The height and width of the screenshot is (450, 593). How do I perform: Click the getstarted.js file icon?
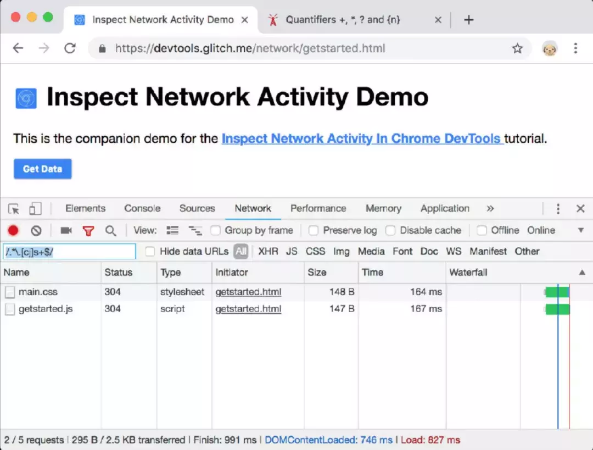[x=10, y=309]
